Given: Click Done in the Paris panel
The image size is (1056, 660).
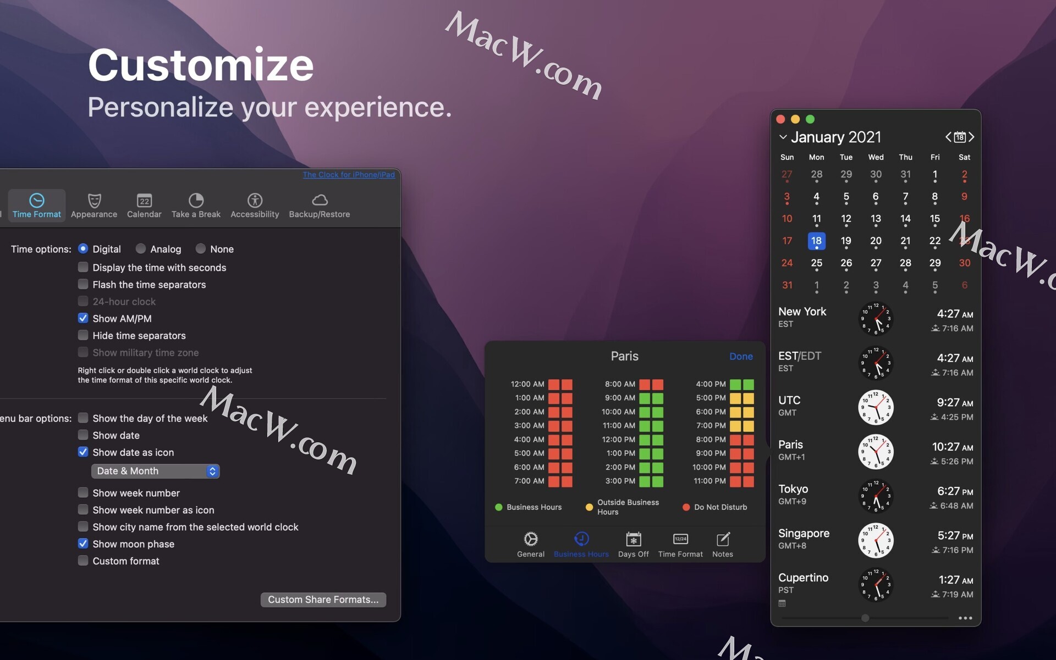Looking at the screenshot, I should [741, 356].
